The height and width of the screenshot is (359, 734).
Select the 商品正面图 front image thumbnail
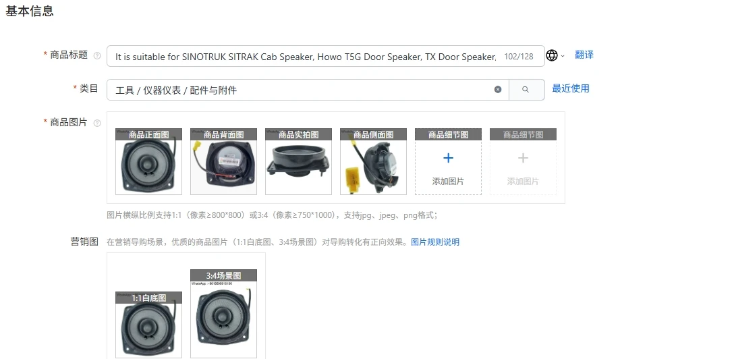point(149,161)
